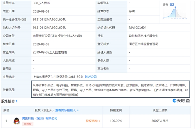Screen dimensions: 195x129
Task: Click the score distribution chart
Action: coord(175,13)
